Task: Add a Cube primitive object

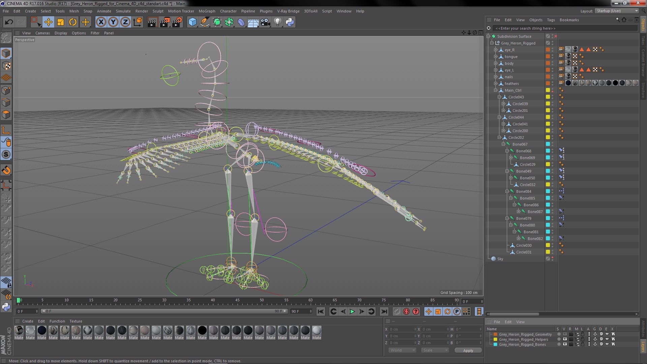Action: tap(192, 22)
